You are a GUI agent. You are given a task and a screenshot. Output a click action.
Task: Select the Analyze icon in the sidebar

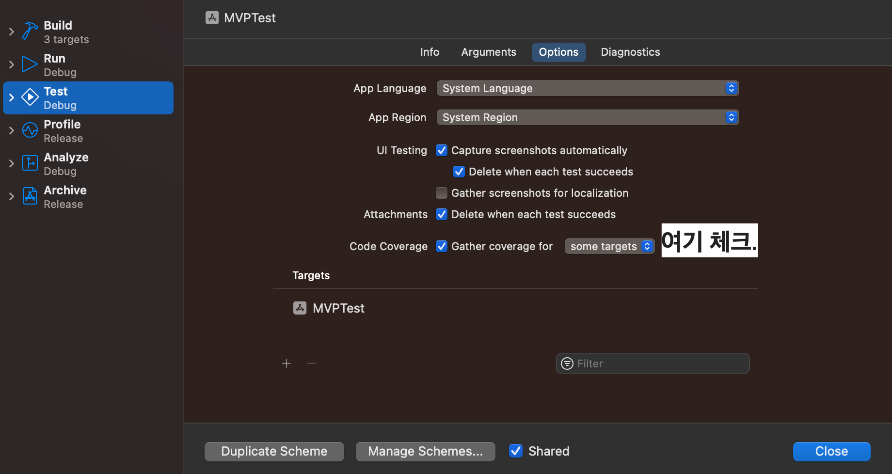click(x=29, y=163)
